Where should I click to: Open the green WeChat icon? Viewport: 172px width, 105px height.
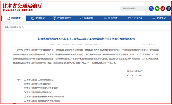157,8
